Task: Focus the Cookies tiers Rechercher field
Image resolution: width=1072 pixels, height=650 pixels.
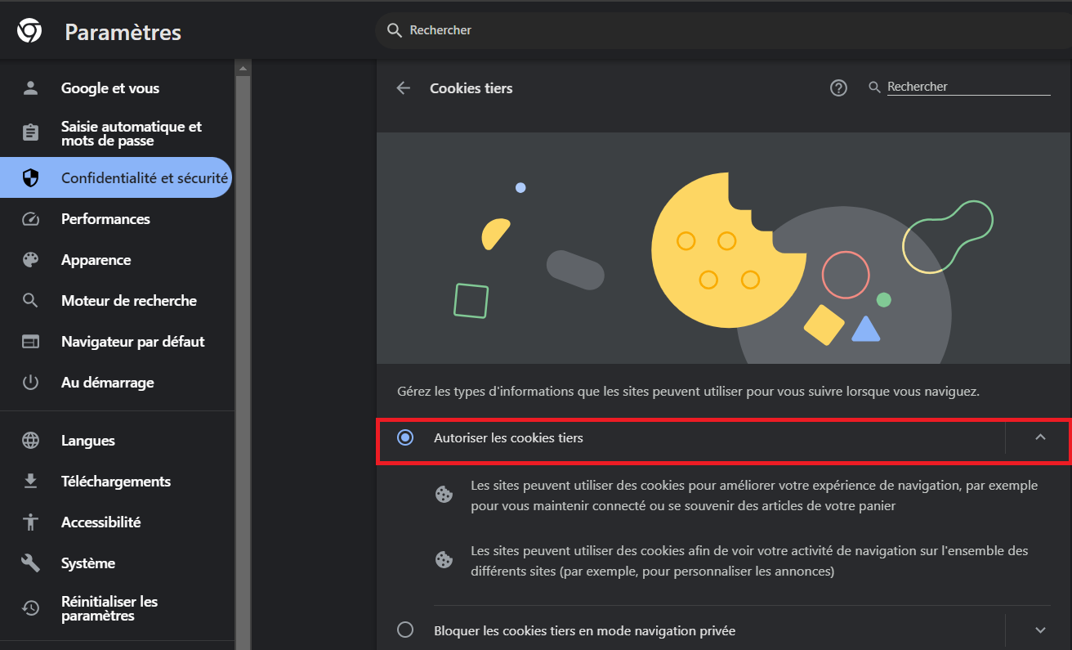Action: (968, 87)
